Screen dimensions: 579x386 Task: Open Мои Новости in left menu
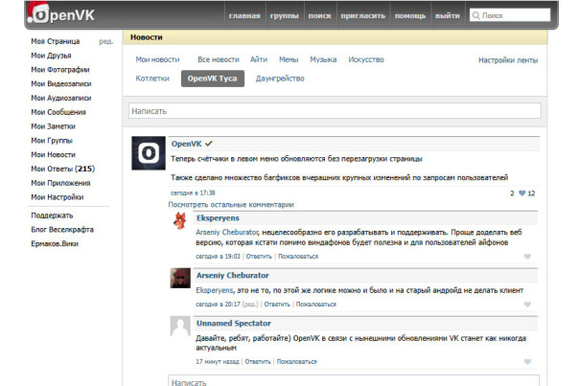[53, 154]
